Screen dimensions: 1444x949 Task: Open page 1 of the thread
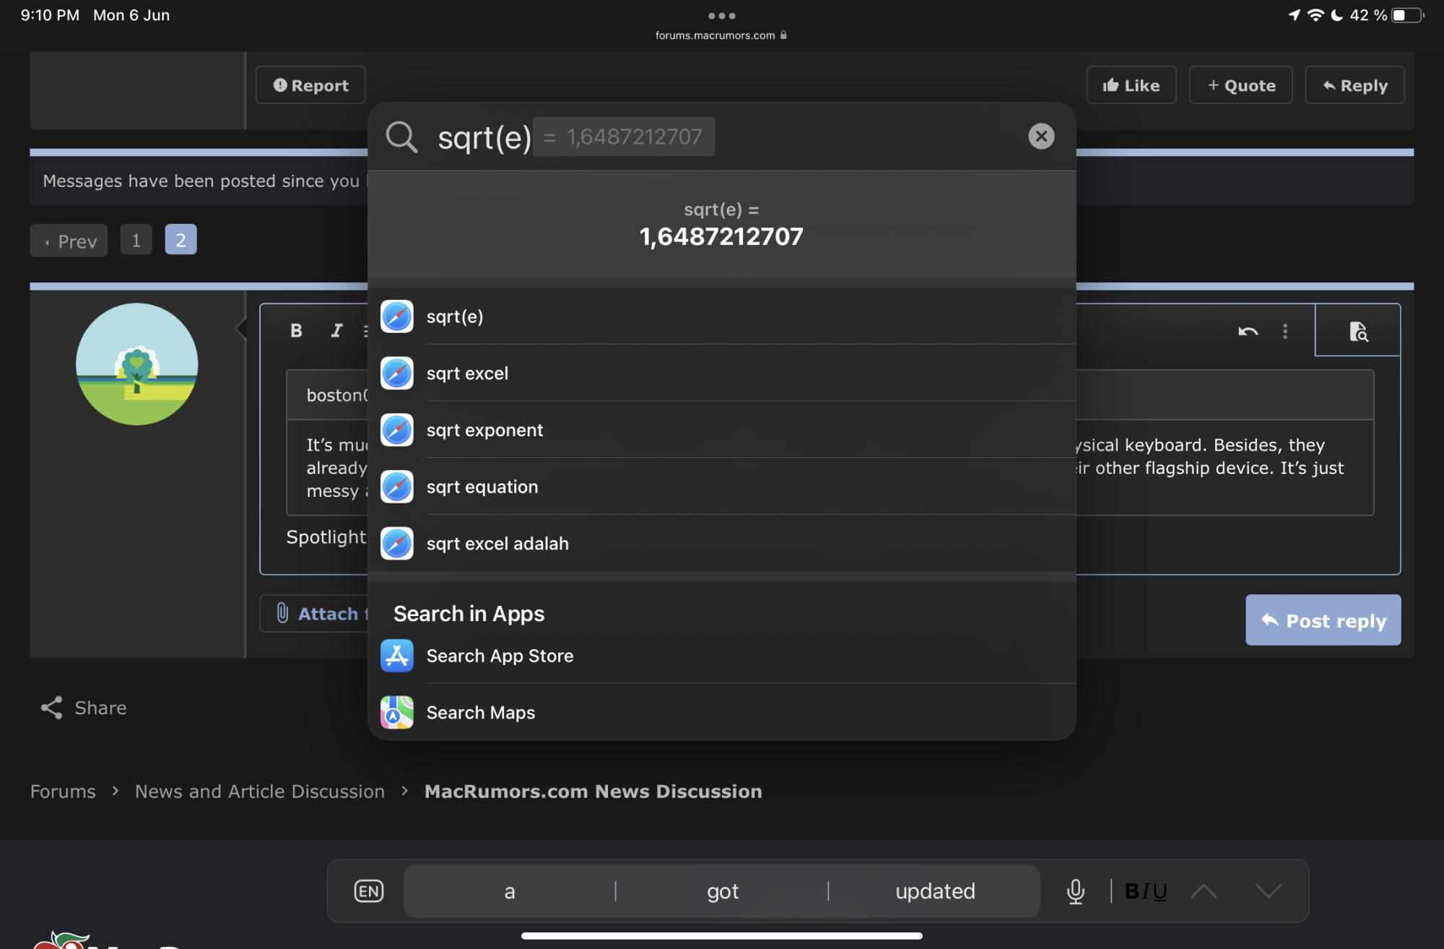click(x=136, y=240)
